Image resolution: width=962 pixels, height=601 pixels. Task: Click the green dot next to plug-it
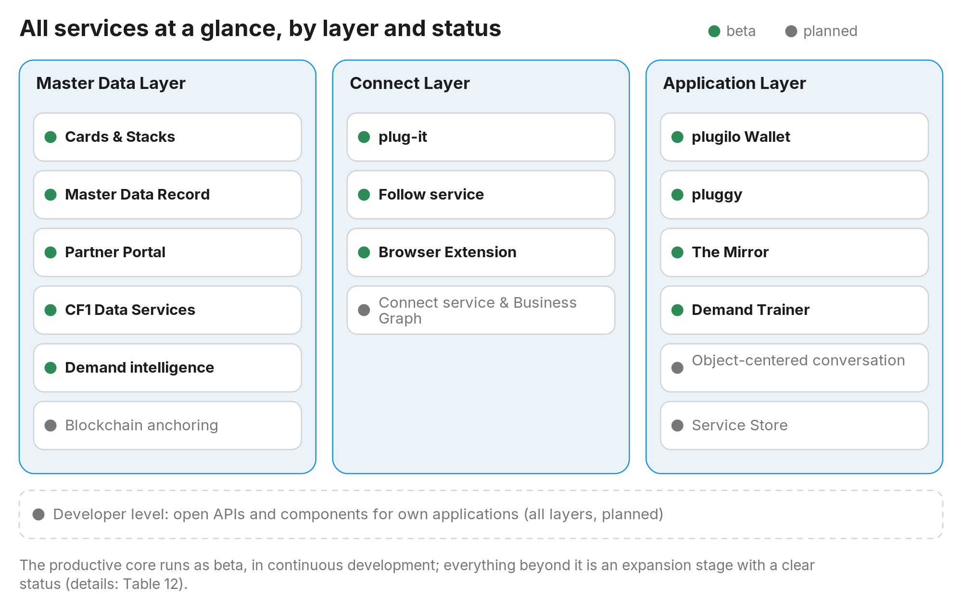(364, 137)
